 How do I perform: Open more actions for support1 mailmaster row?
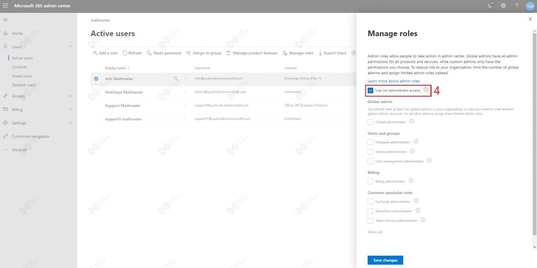(x=185, y=119)
